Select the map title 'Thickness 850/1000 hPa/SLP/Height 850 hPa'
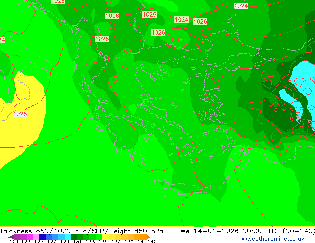Viewport: 315px width, 243px height. point(81,231)
